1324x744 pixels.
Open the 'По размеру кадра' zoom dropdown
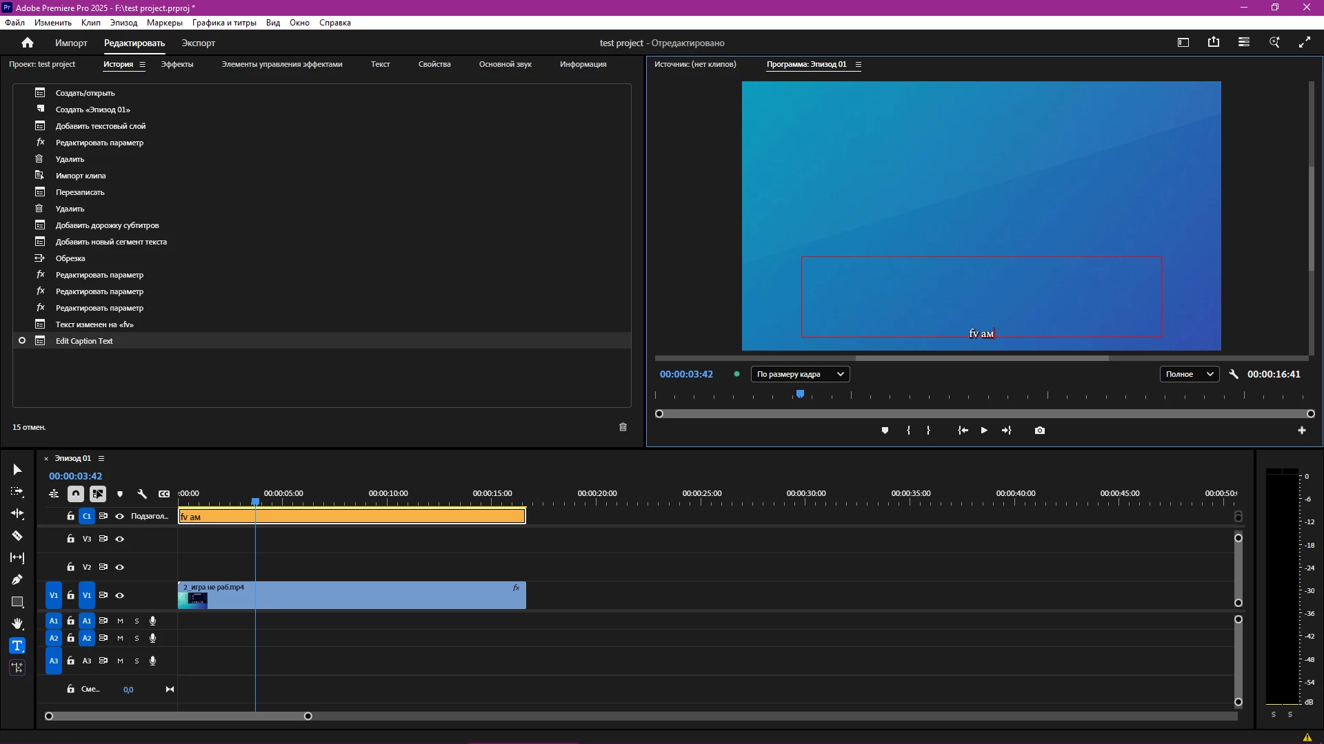pyautogui.click(x=800, y=374)
